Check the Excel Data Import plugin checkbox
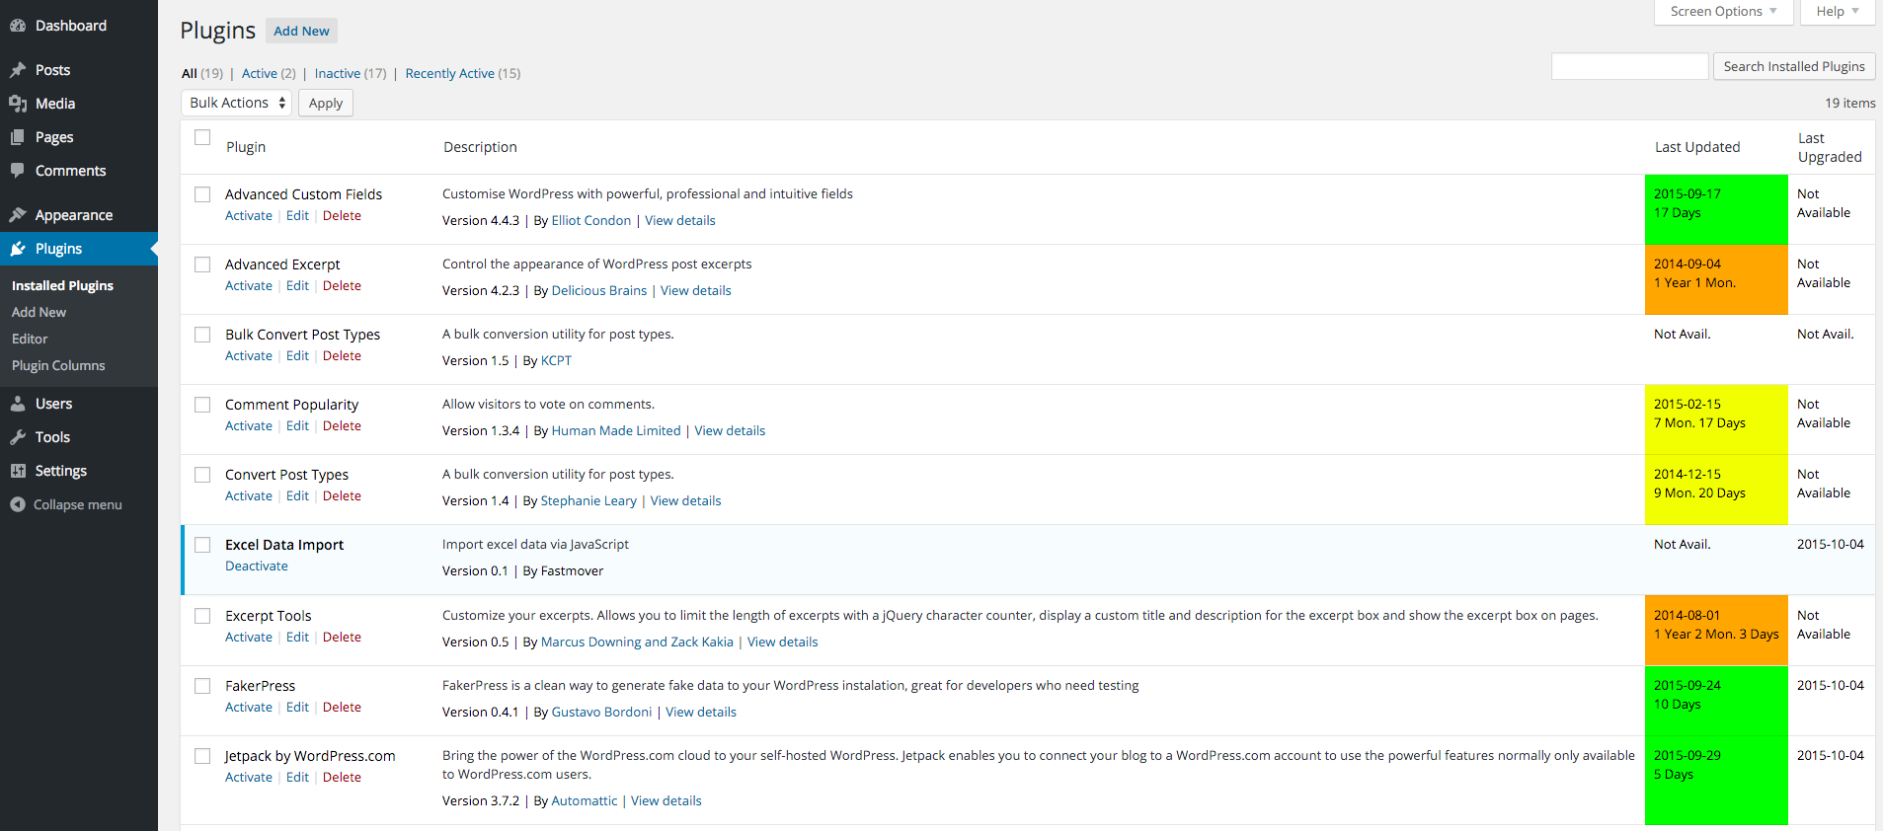1883x831 pixels. (202, 545)
